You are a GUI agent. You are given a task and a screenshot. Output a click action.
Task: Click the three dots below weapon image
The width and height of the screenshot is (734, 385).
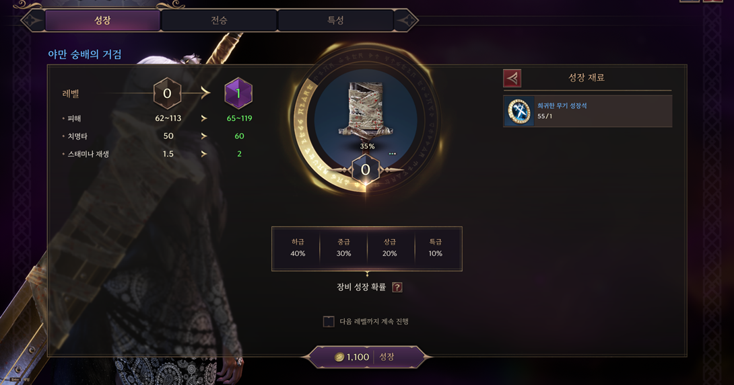tap(393, 153)
